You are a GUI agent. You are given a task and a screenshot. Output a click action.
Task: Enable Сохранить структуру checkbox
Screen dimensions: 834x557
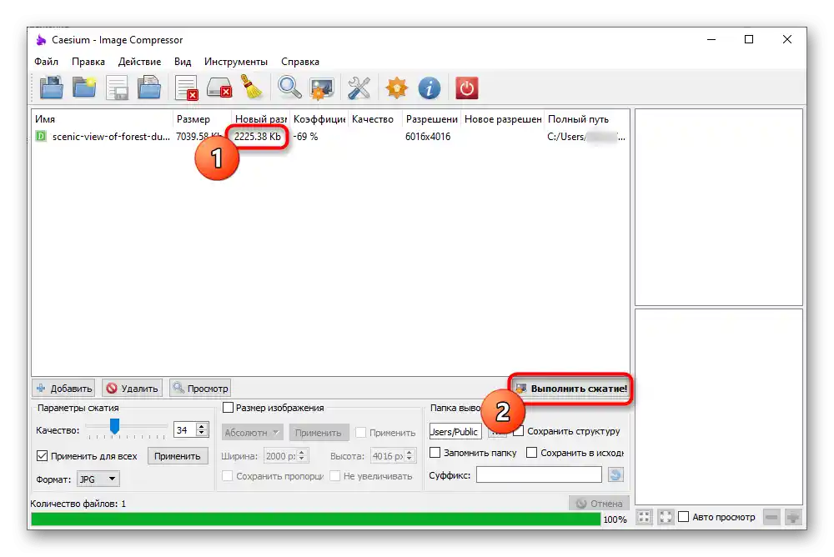[x=519, y=431]
